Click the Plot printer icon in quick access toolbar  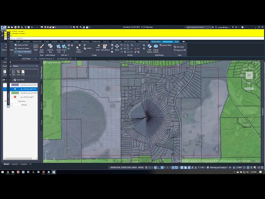point(29,27)
